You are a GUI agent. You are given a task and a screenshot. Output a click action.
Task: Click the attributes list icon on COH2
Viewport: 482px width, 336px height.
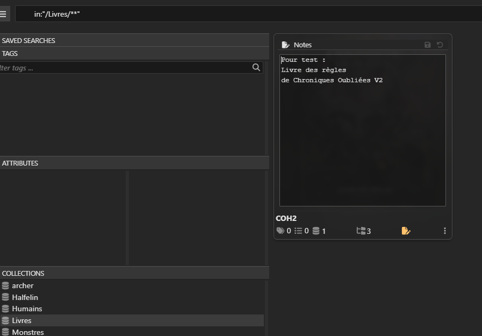[x=298, y=231]
